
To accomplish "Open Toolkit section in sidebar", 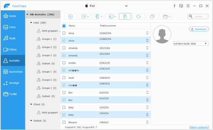I will tap(13, 94).
